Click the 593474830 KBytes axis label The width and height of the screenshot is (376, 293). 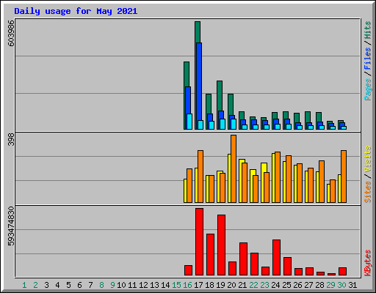click(x=11, y=226)
